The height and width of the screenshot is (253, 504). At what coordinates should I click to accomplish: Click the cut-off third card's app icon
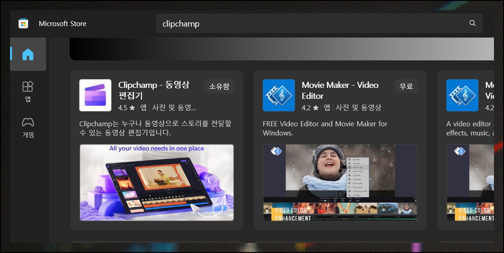tap(462, 95)
